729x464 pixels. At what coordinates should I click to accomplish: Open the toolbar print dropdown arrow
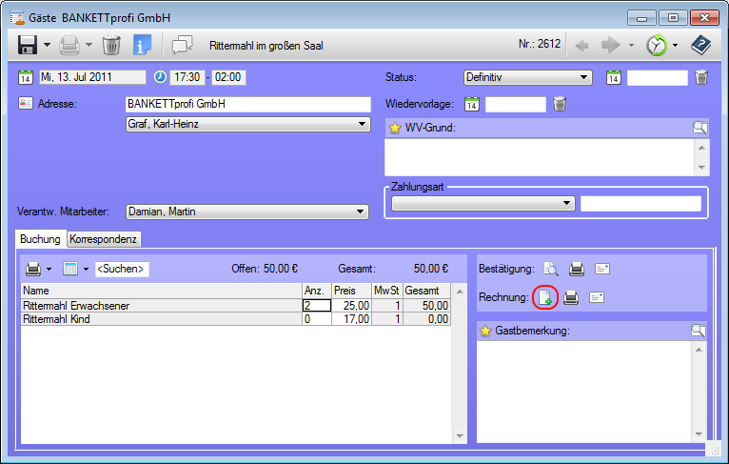click(89, 45)
